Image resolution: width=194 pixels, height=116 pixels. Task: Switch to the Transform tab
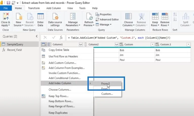[34, 8]
